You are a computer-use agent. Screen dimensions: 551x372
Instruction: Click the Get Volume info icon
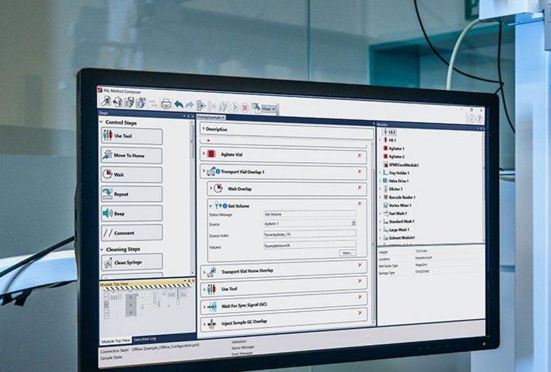[x=225, y=206]
